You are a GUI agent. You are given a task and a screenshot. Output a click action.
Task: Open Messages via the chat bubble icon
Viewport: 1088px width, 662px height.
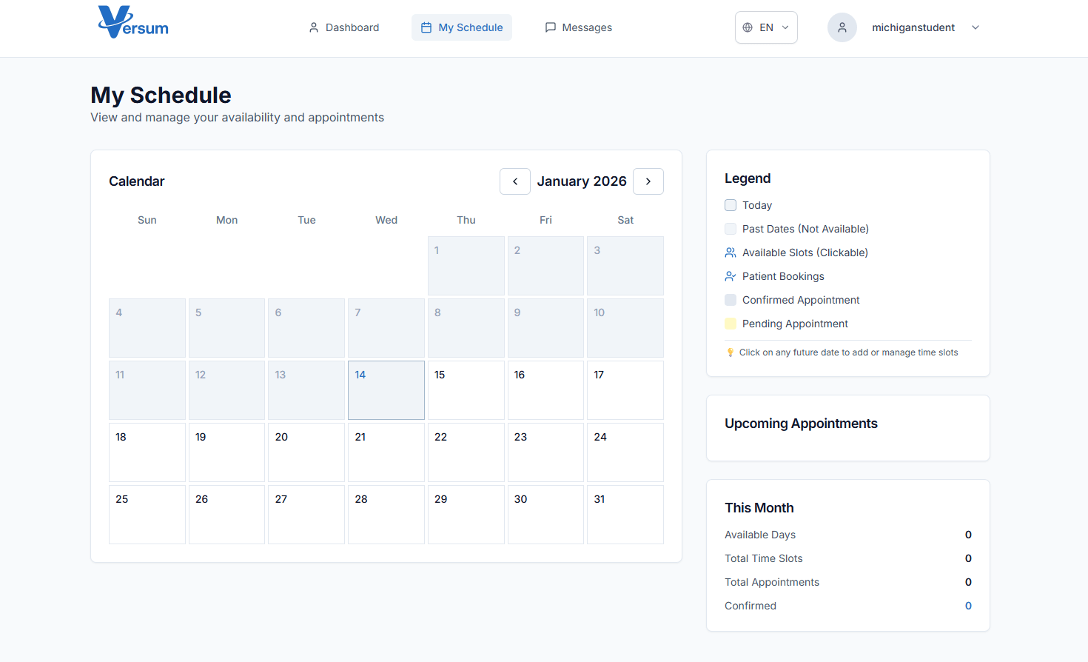pos(550,27)
